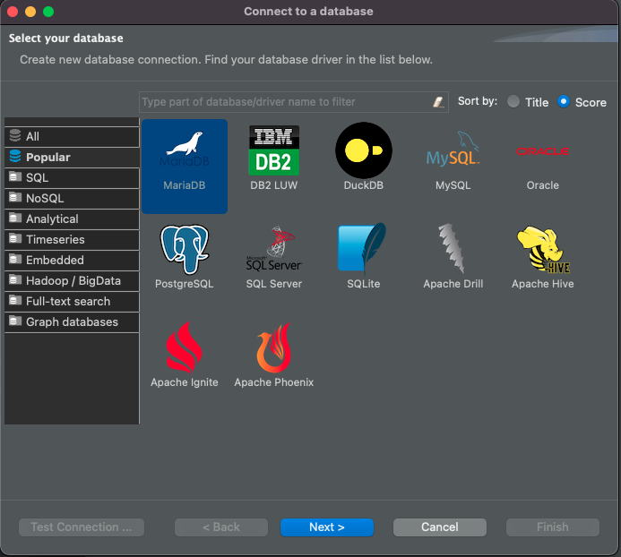This screenshot has width=621, height=557.
Task: Switch to the SQL category
Action: pyautogui.click(x=72, y=177)
